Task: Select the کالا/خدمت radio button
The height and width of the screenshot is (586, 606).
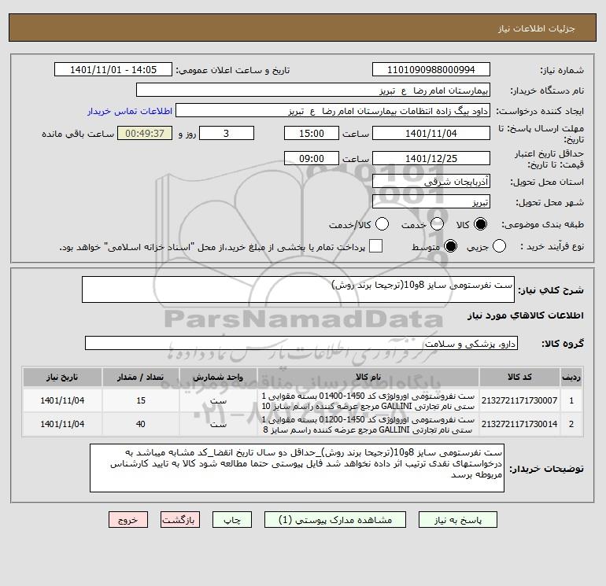Action: pyautogui.click(x=382, y=224)
